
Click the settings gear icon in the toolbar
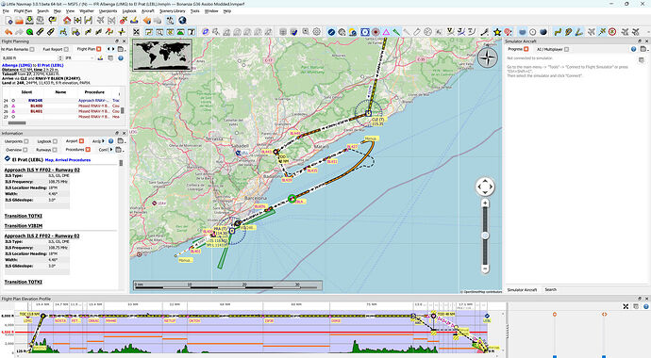317,32
